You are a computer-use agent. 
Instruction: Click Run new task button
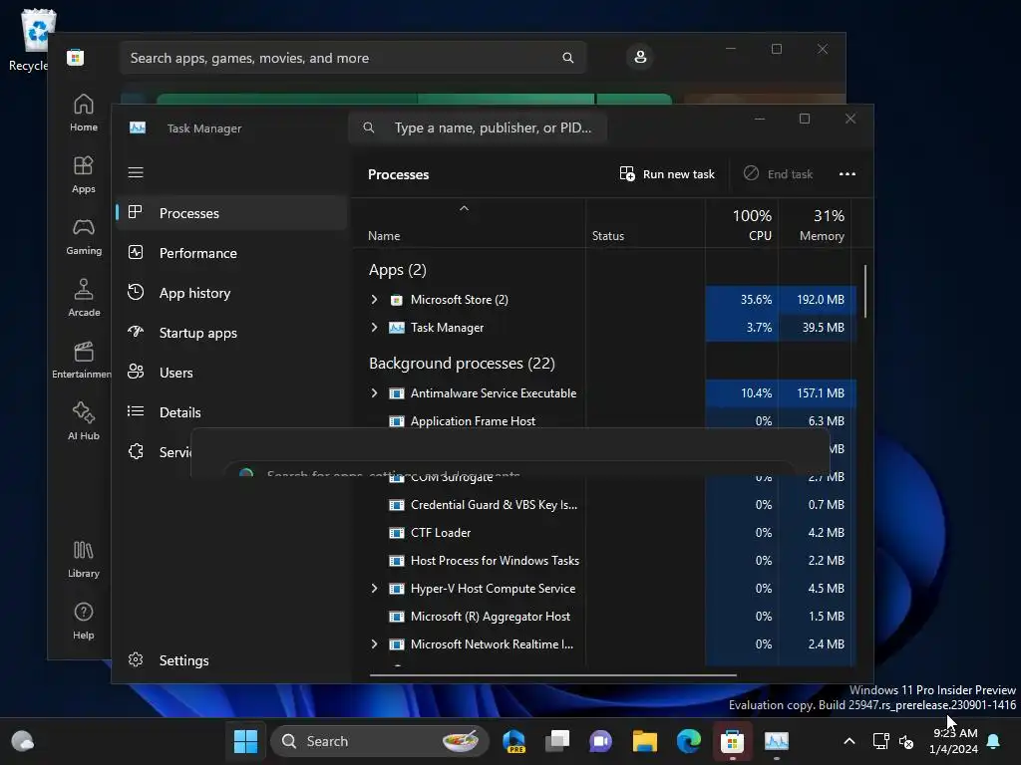coord(667,173)
